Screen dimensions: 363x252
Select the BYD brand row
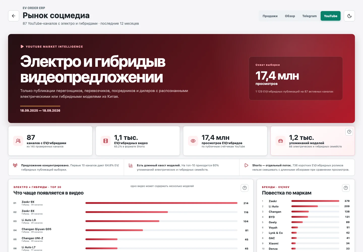point(306,217)
